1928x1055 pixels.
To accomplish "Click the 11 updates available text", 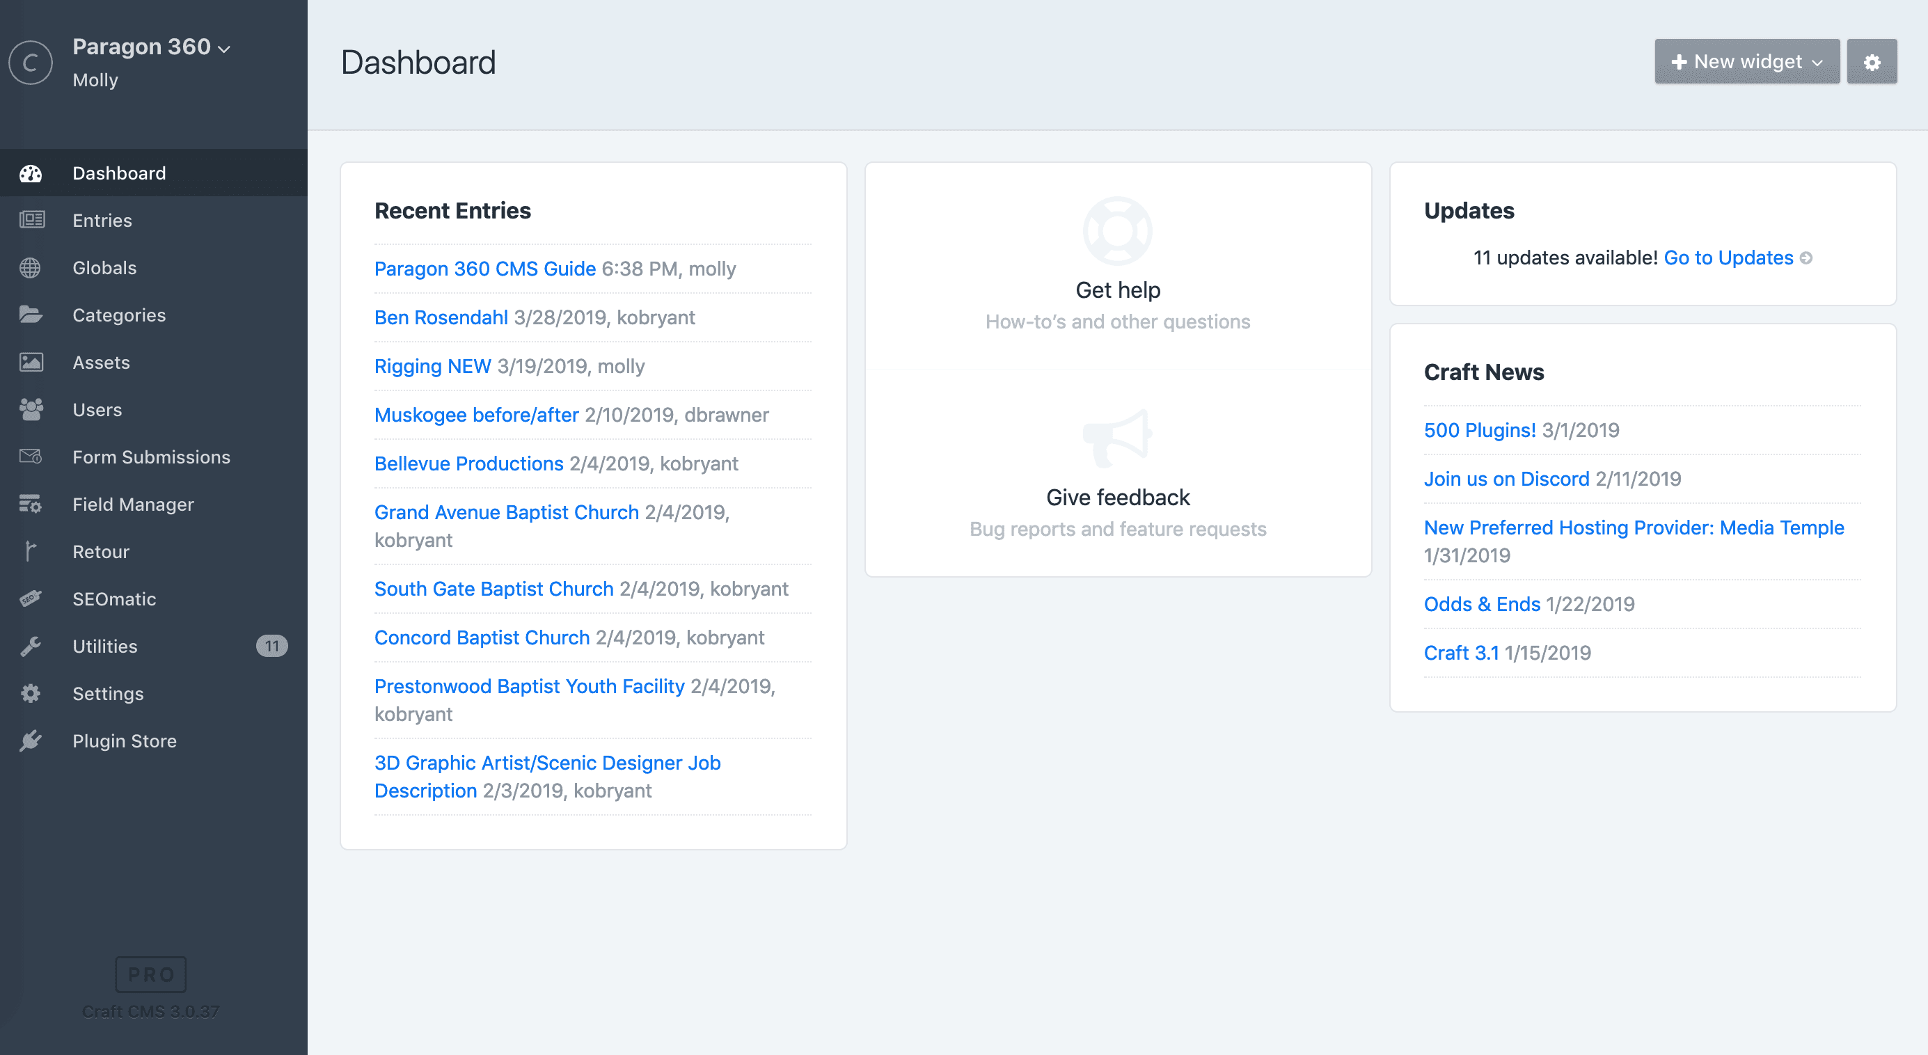I will [1565, 257].
